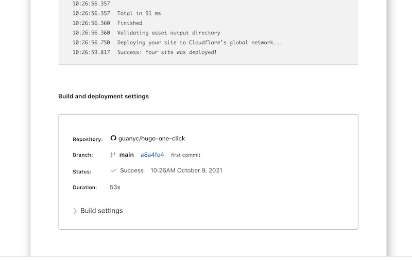Click the 'first commit' message text
This screenshot has width=412, height=260.
(185, 155)
